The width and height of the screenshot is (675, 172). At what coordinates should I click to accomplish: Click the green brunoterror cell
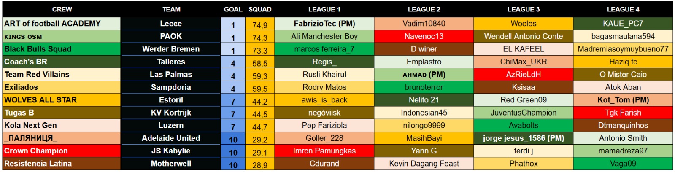point(424,87)
